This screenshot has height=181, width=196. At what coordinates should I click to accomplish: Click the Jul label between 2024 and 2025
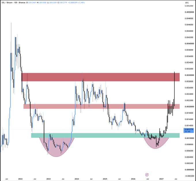point(91,179)
